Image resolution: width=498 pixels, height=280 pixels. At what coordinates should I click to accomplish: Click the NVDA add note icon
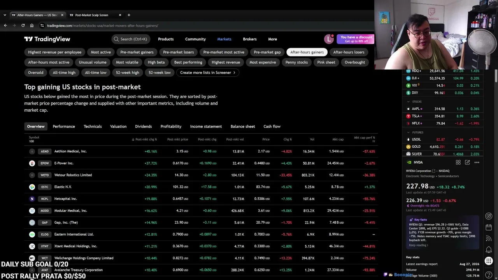pyautogui.click(x=467, y=162)
